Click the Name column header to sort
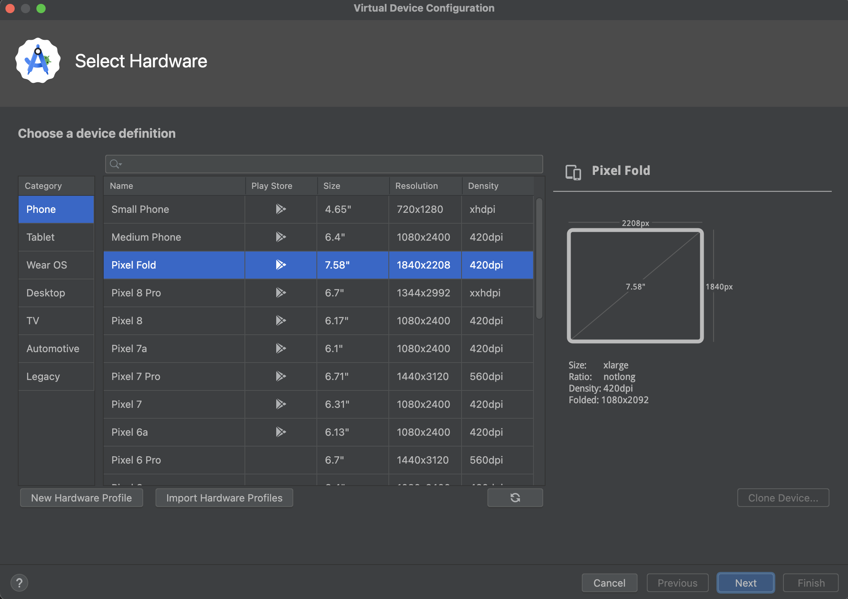848x599 pixels. click(122, 185)
